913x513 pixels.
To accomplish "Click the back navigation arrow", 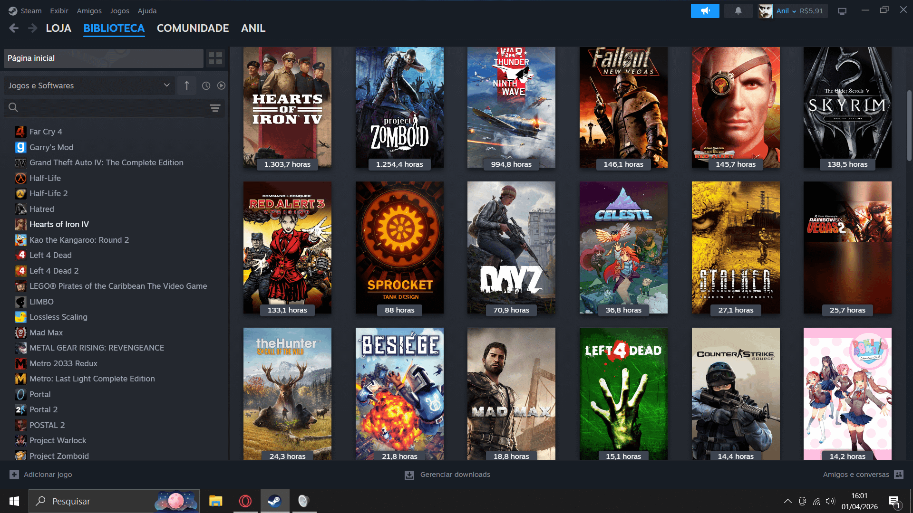I will tap(14, 28).
